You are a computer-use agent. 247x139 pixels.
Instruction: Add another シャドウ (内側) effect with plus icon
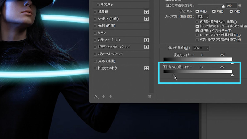[146, 19]
